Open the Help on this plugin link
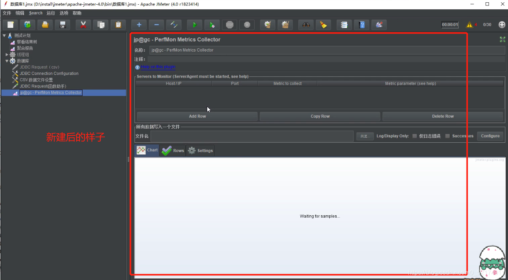This screenshot has height=280, width=508. [158, 67]
